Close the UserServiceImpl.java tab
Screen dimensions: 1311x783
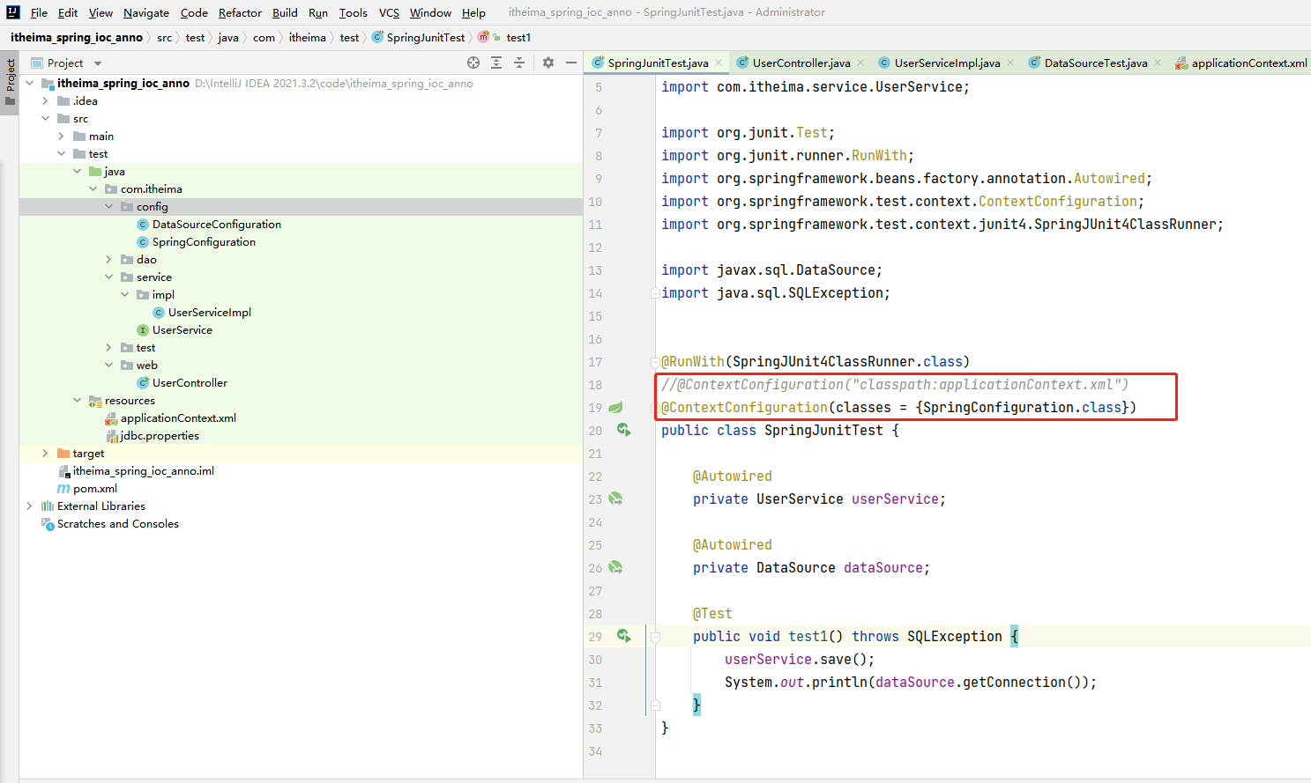[1010, 63]
